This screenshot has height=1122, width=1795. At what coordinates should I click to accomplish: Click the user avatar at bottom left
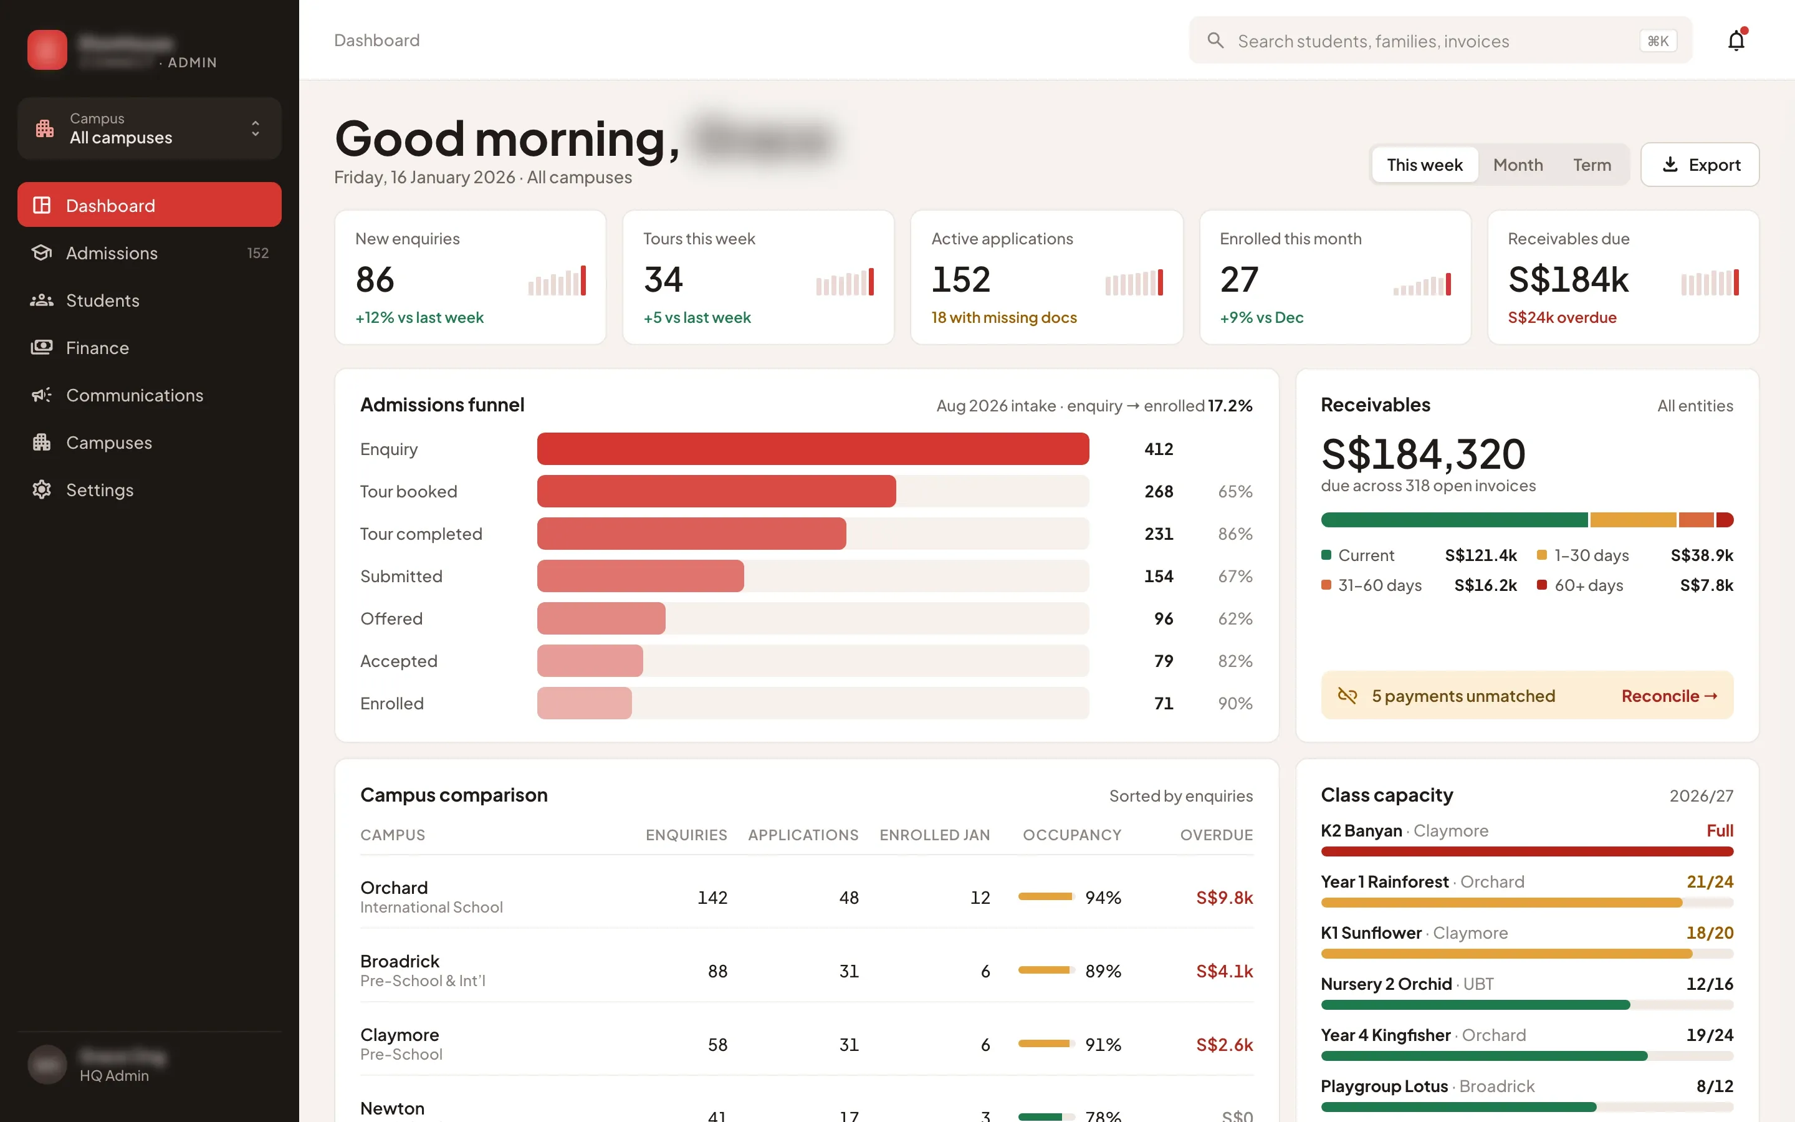(47, 1065)
